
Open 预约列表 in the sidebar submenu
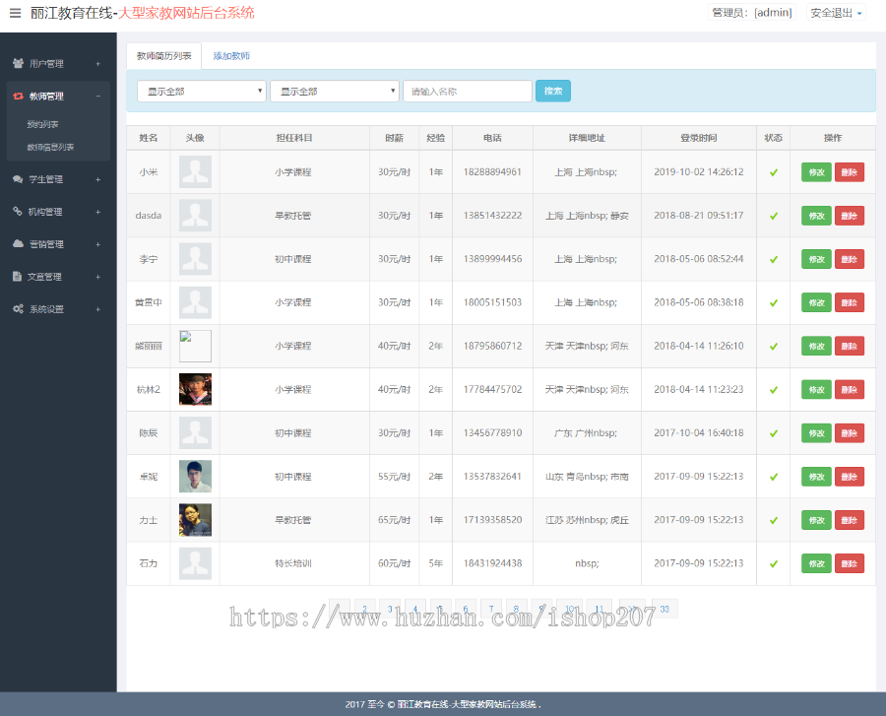coord(43,125)
